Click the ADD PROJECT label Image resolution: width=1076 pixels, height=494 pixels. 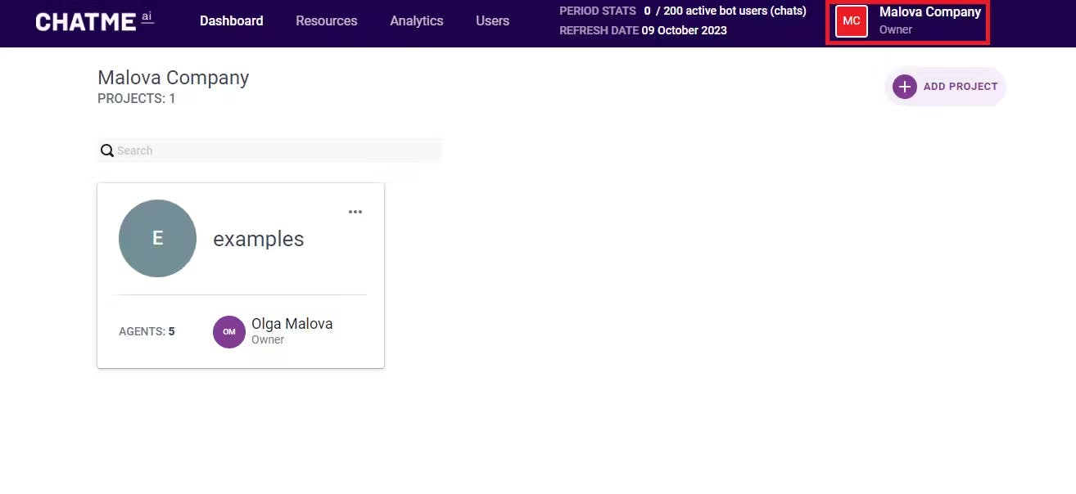(x=961, y=87)
